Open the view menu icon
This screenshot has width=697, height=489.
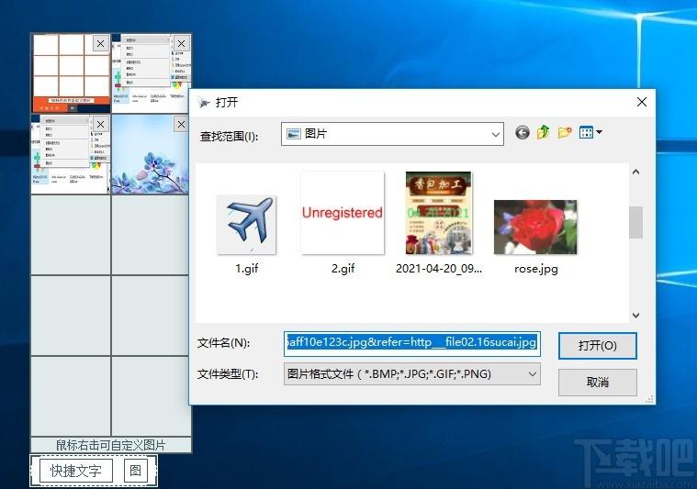[x=586, y=132]
